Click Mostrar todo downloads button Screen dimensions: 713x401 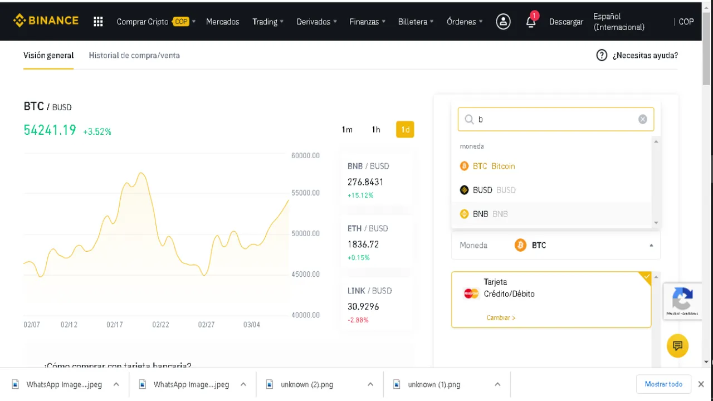tap(663, 384)
